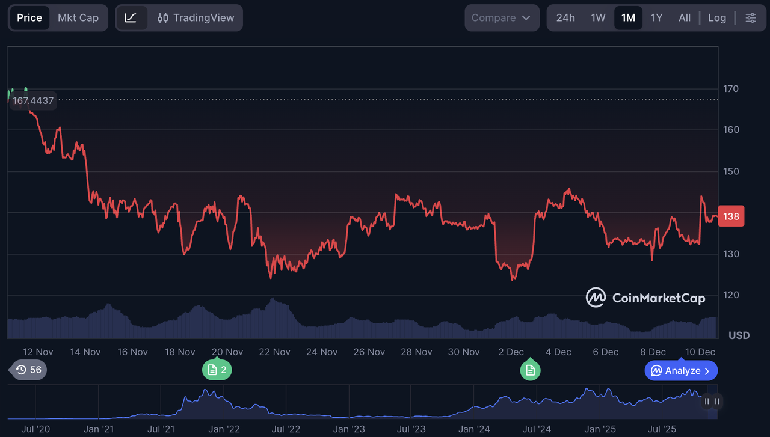Switch chart to Mkt Cap view
The width and height of the screenshot is (770, 437).
78,18
